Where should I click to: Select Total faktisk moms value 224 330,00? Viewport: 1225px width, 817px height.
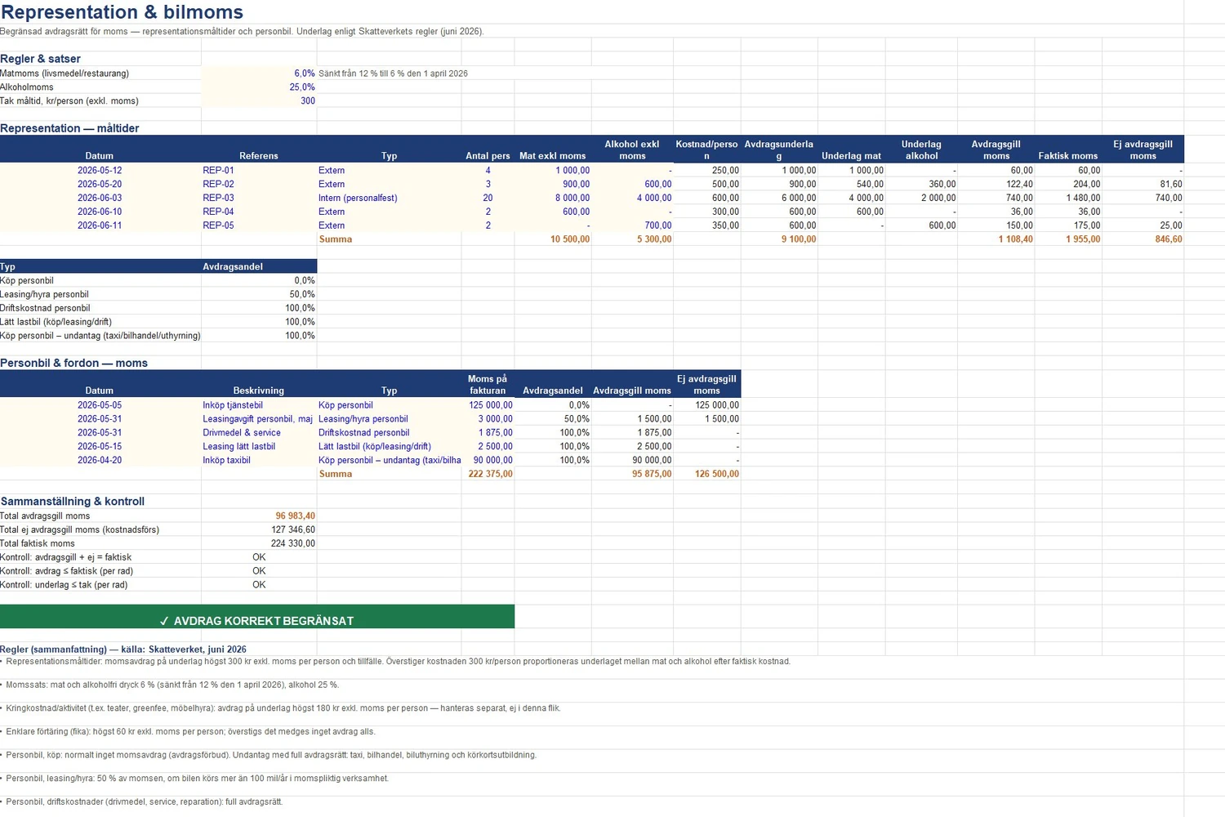(259, 543)
